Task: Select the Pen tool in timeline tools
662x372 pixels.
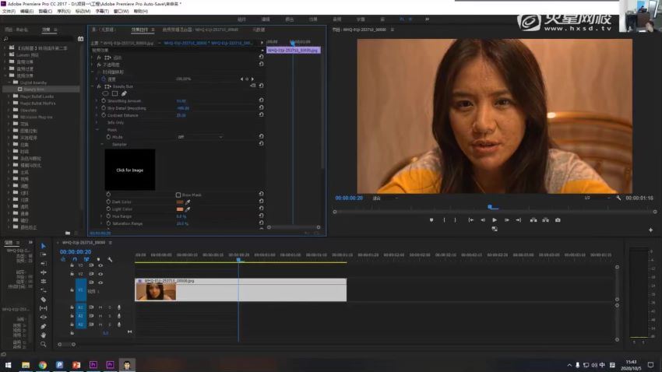Action: point(43,326)
